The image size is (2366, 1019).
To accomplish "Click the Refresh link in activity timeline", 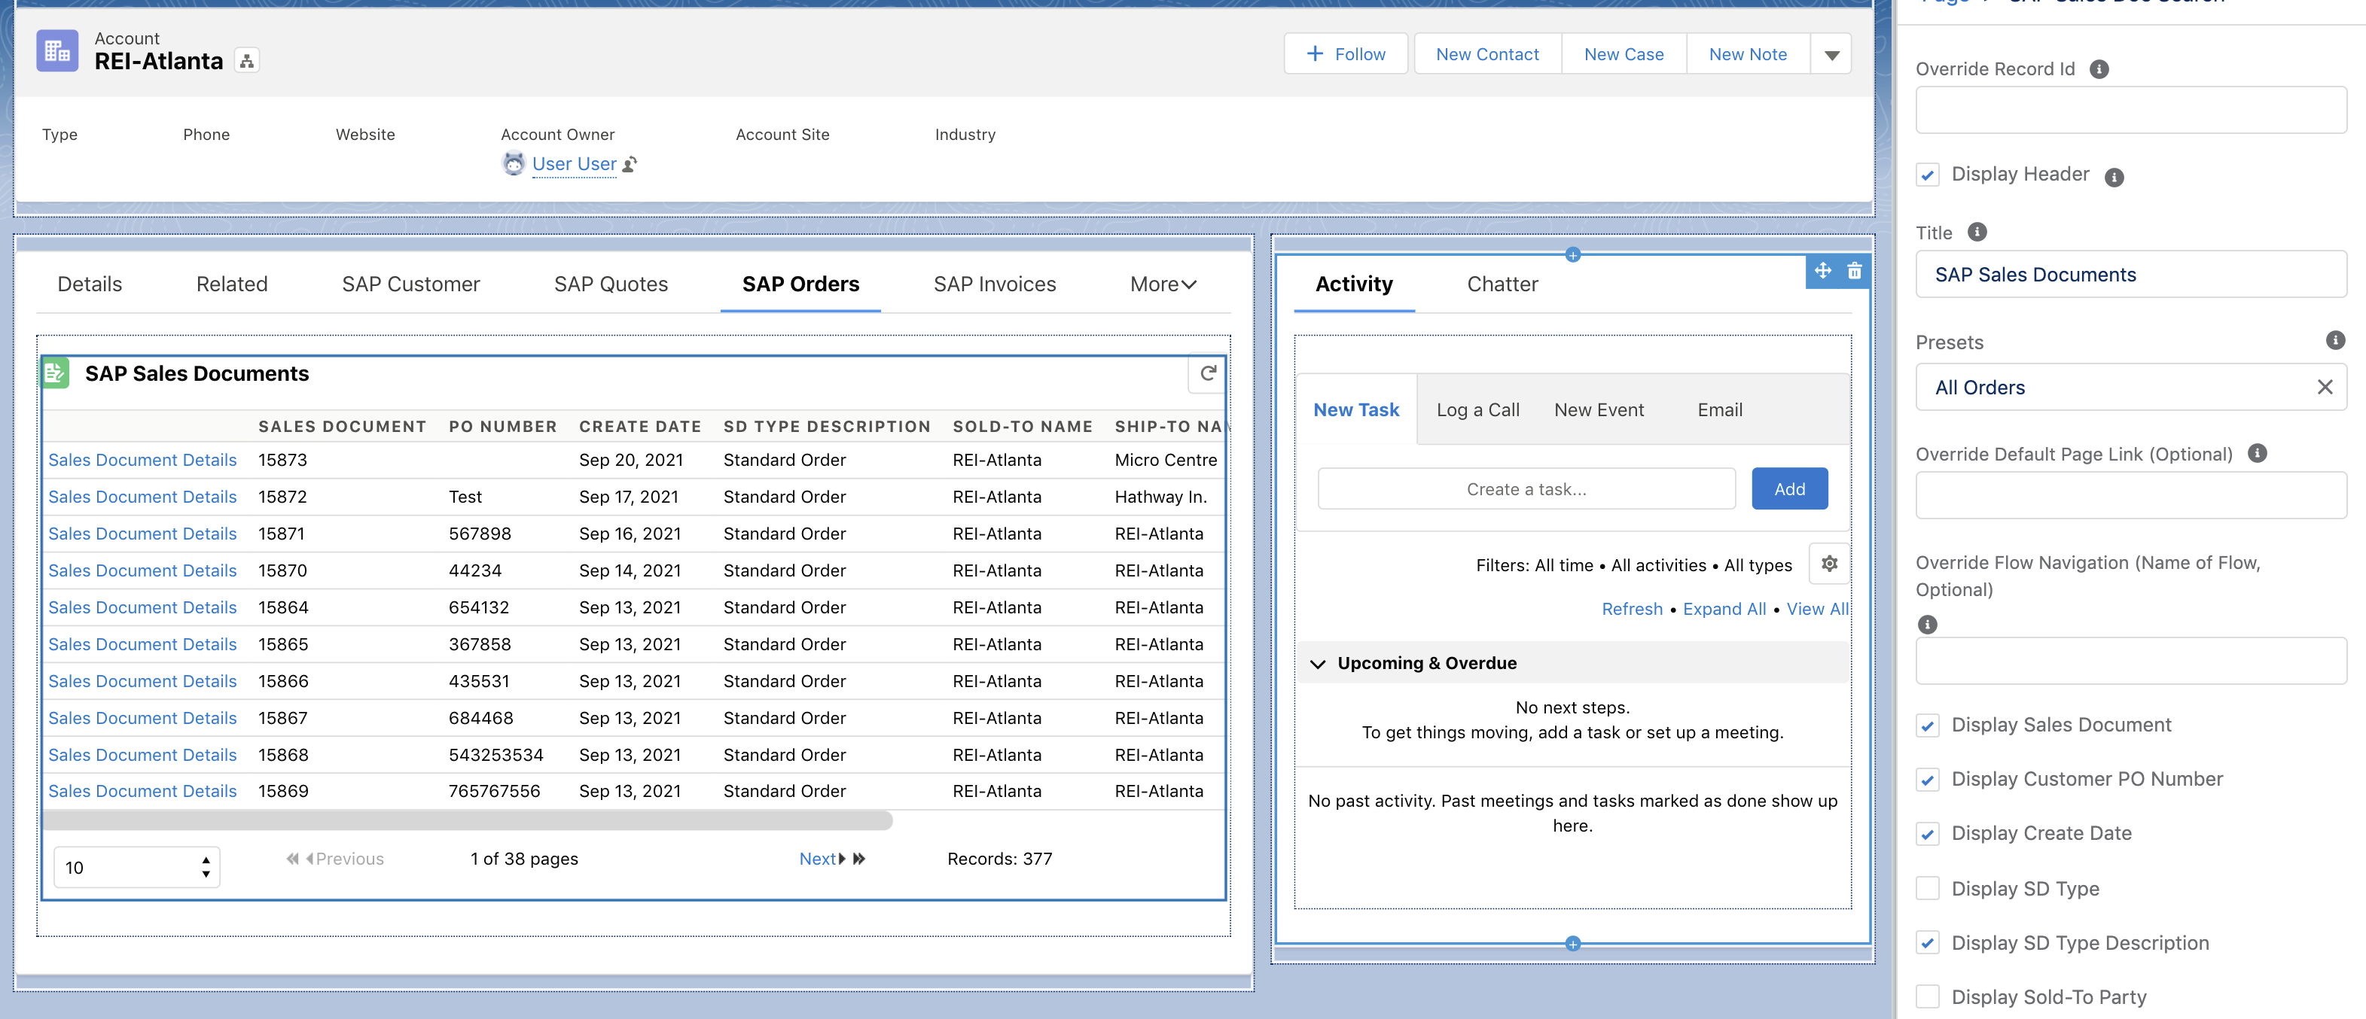I will click(x=1631, y=609).
